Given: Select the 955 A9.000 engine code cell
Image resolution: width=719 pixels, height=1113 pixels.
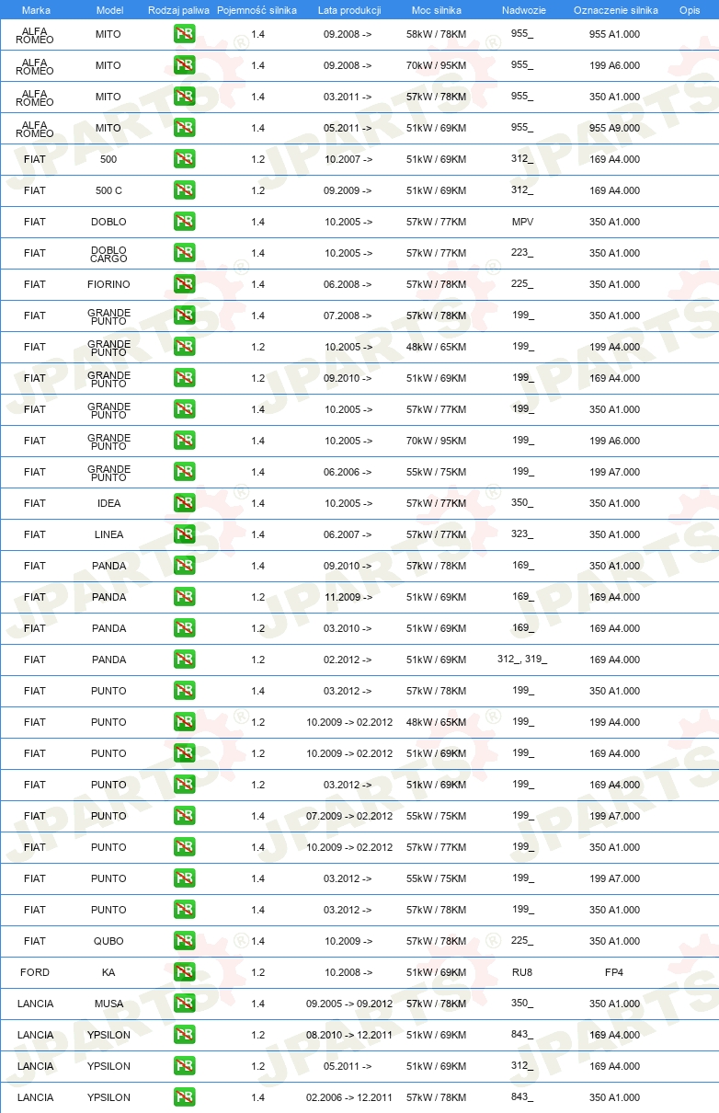Looking at the screenshot, I should coord(614,128).
